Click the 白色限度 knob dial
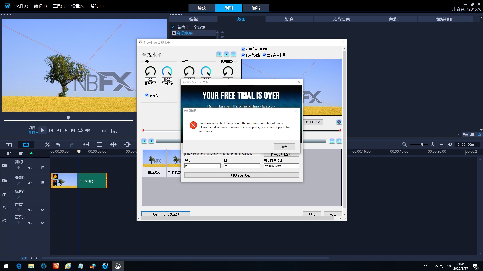483x271 pixels. click(167, 71)
